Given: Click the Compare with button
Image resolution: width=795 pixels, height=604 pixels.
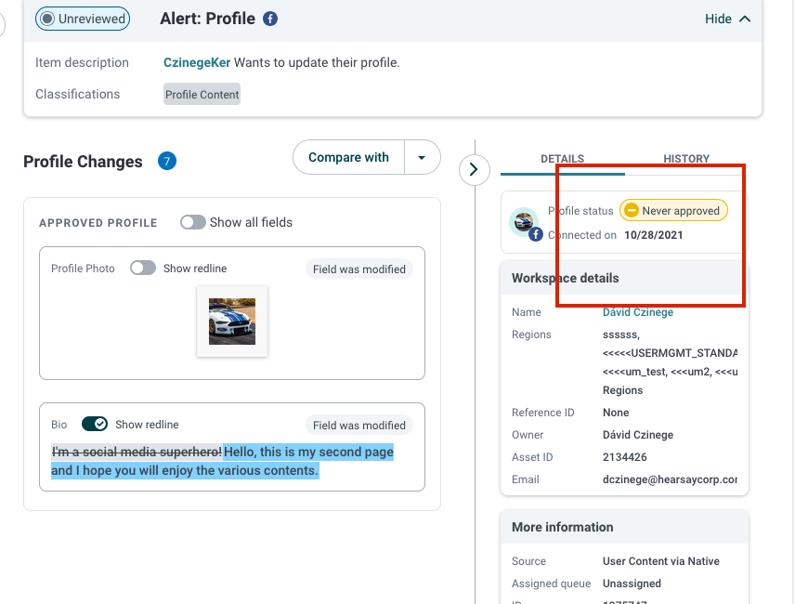Looking at the screenshot, I should (349, 158).
